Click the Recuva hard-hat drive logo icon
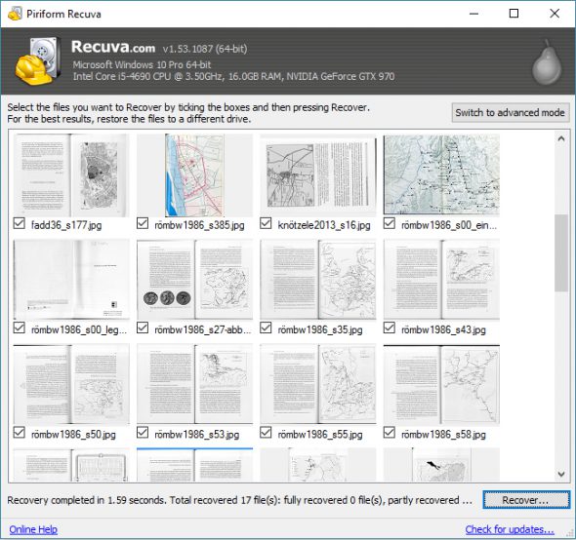The image size is (576, 540). [38, 60]
